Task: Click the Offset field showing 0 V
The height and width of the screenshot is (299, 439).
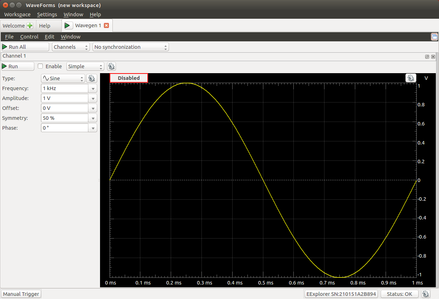Action: tap(65, 108)
